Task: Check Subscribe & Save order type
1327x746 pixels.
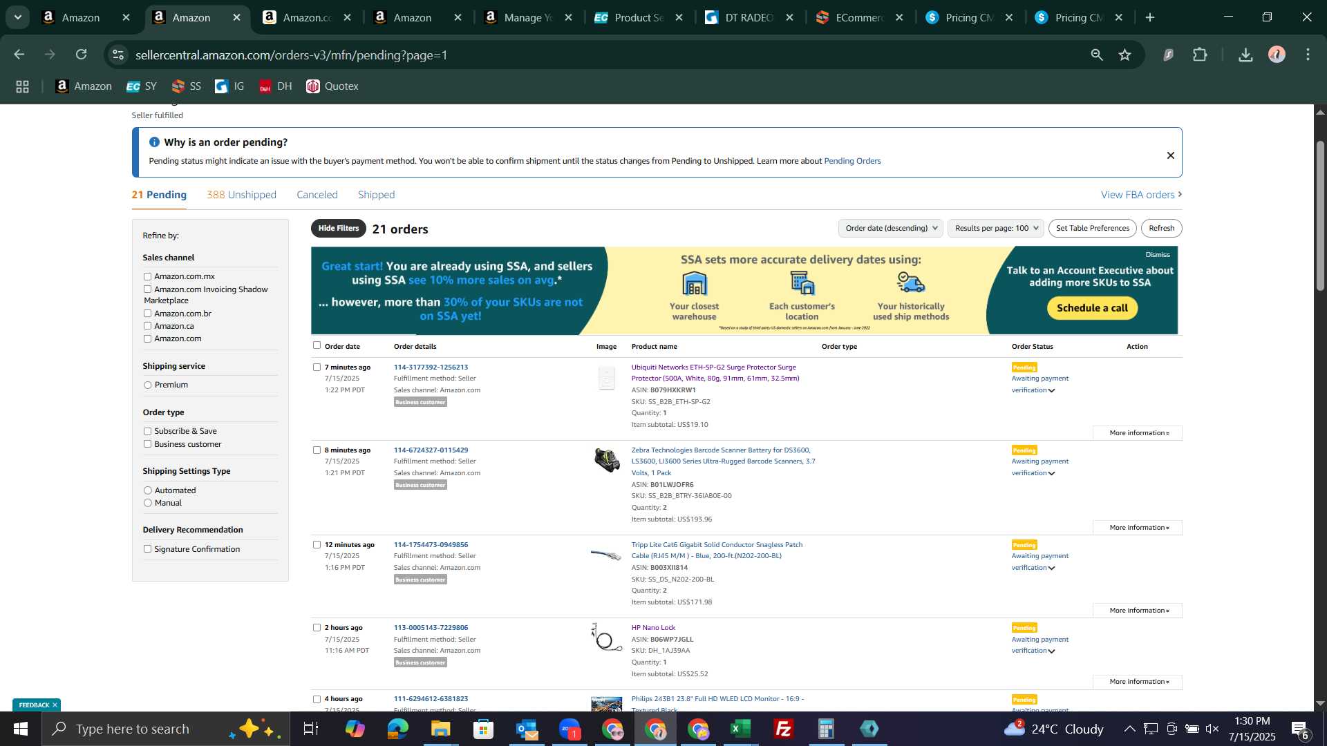Action: click(147, 431)
